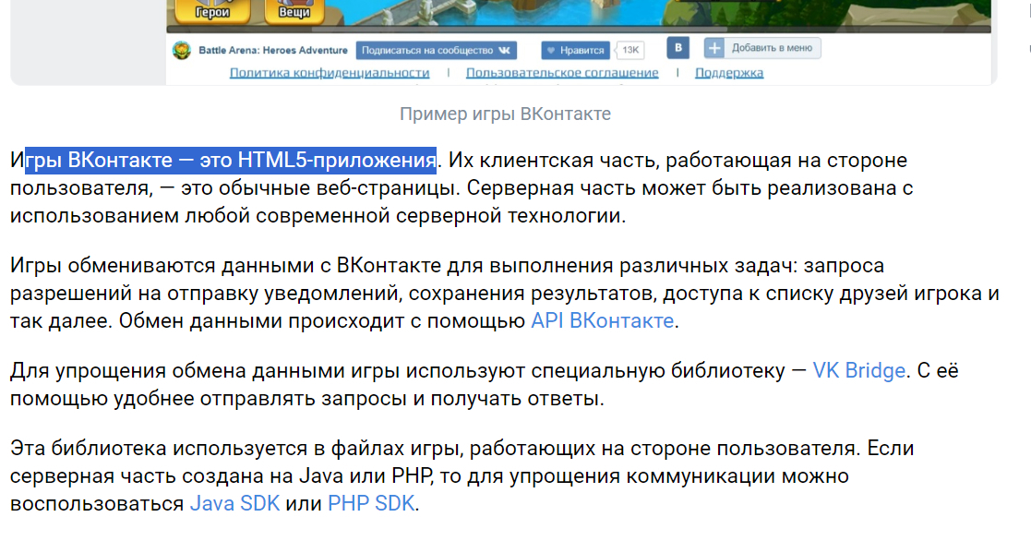Image resolution: width=1031 pixels, height=541 pixels.
Task: Follow the "Поддержка" link
Action: [729, 73]
